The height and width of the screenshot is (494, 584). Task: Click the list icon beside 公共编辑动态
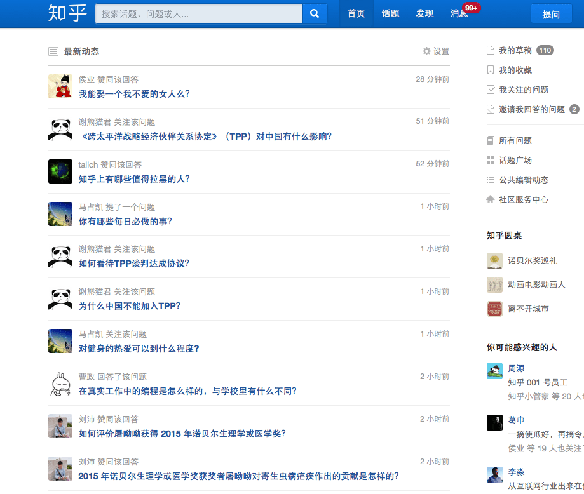pos(490,180)
